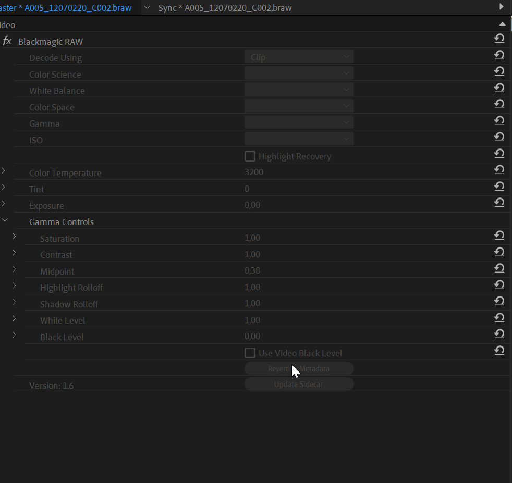The image size is (512, 483).
Task: Click the Tint value 0
Action: [x=247, y=189]
